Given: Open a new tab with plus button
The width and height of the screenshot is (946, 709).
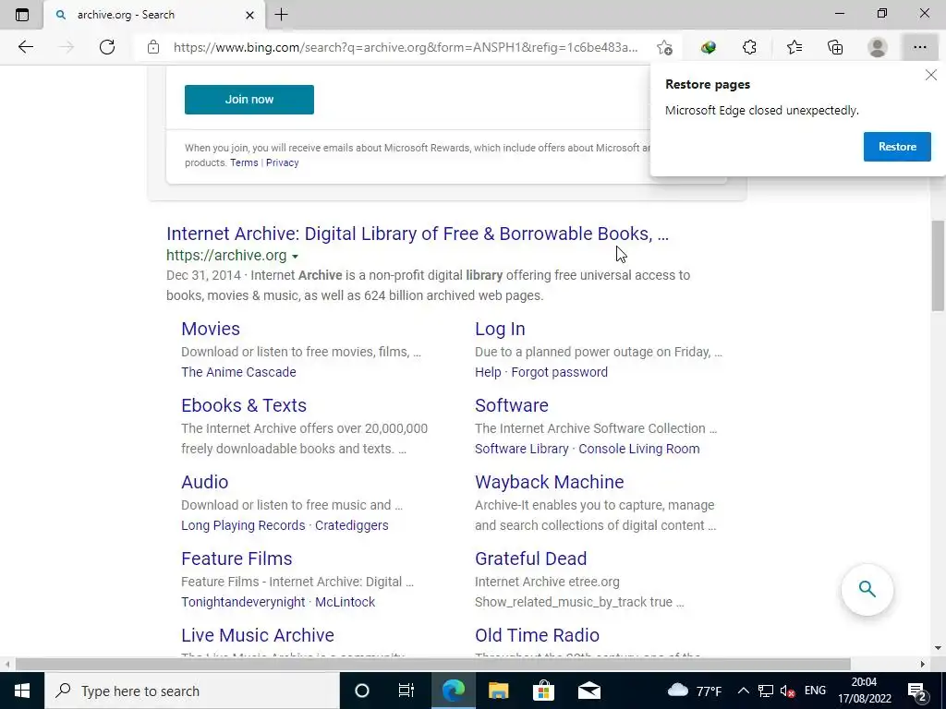Looking at the screenshot, I should click(281, 15).
